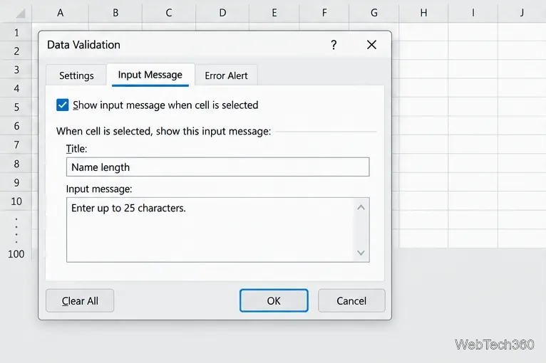This screenshot has height=363, width=546.
Task: Select row 9 header
Action: pos(16,182)
